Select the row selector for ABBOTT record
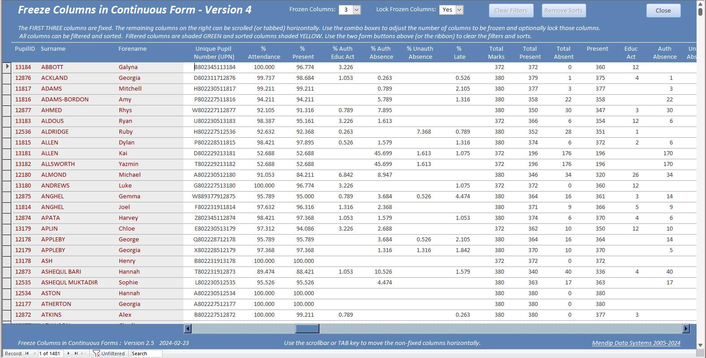Viewport: 706px width, 358px height. [x=7, y=67]
